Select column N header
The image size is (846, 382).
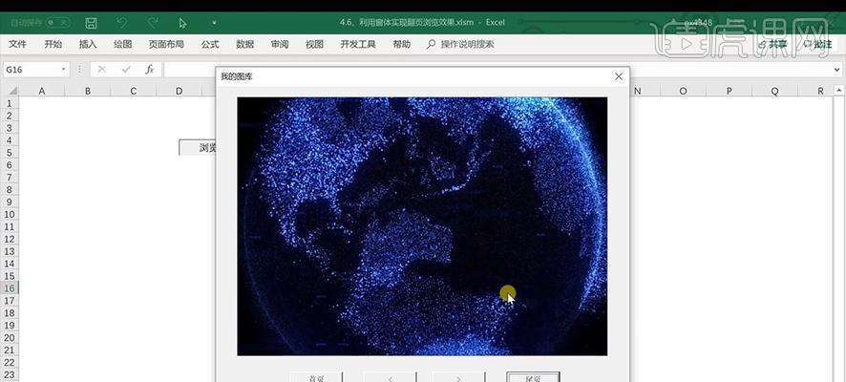637,91
